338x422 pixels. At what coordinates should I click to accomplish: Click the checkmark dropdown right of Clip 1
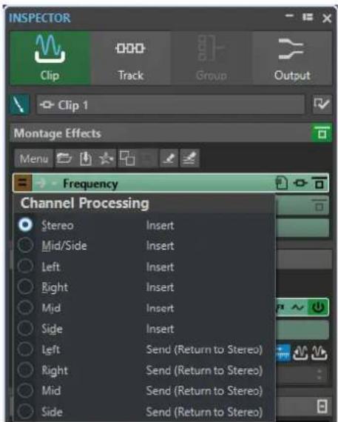tap(322, 104)
